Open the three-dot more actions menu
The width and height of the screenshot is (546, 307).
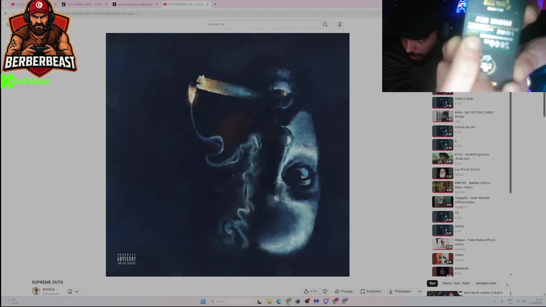(x=419, y=291)
